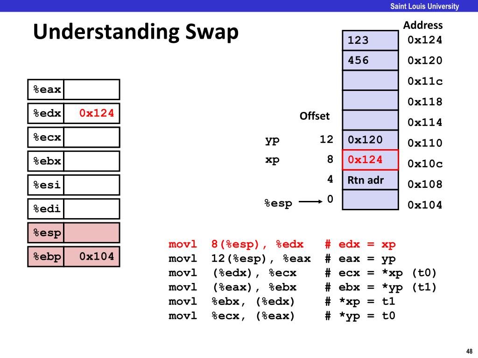
Task: Click slide page number 48
Action: tap(470, 351)
